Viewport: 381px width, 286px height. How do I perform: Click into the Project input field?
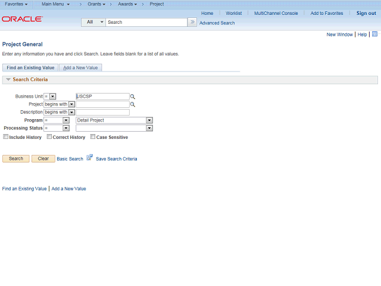point(102,104)
